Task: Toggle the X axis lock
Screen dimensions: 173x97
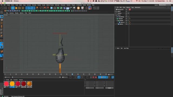Action: click(27, 8)
